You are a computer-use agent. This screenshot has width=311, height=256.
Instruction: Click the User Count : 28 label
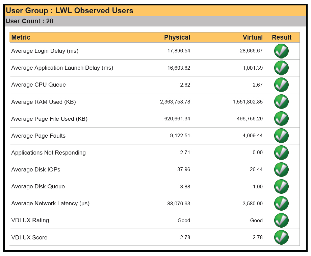[x=30, y=21]
